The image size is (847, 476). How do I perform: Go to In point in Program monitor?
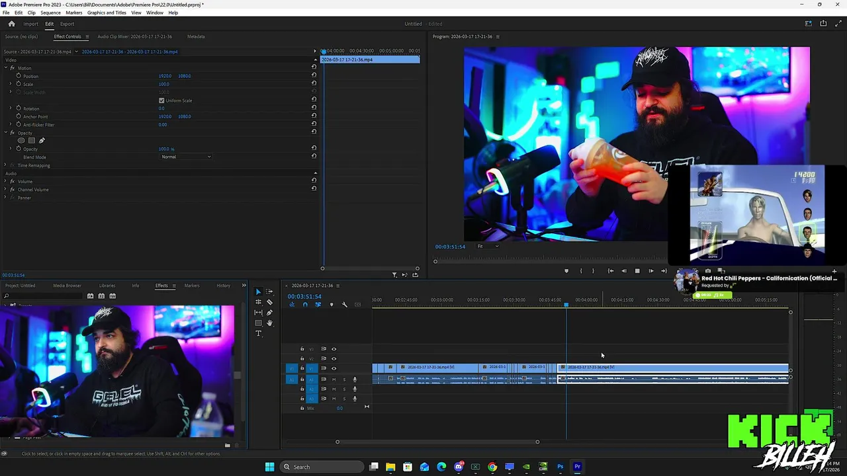pyautogui.click(x=610, y=271)
